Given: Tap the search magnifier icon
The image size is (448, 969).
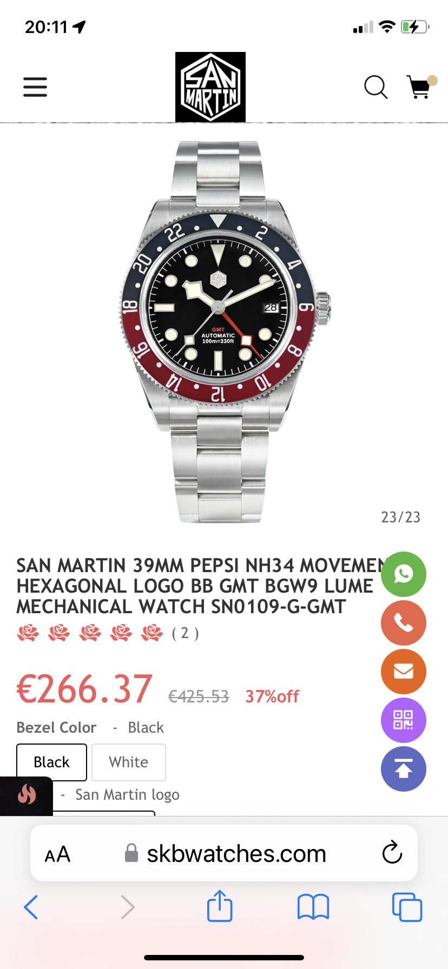Looking at the screenshot, I should pyautogui.click(x=375, y=87).
